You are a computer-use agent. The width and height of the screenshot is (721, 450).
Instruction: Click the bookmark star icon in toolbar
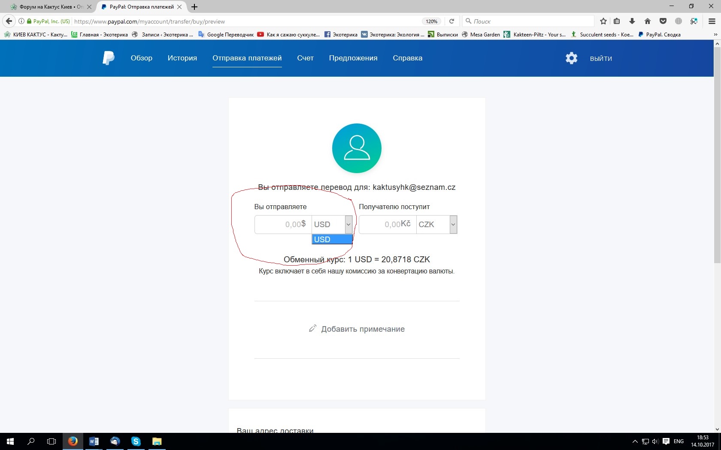click(x=603, y=21)
